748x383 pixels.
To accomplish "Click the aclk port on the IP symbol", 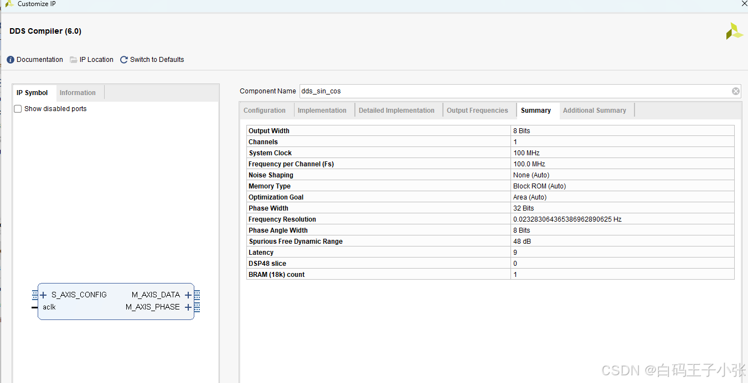I will (49, 307).
